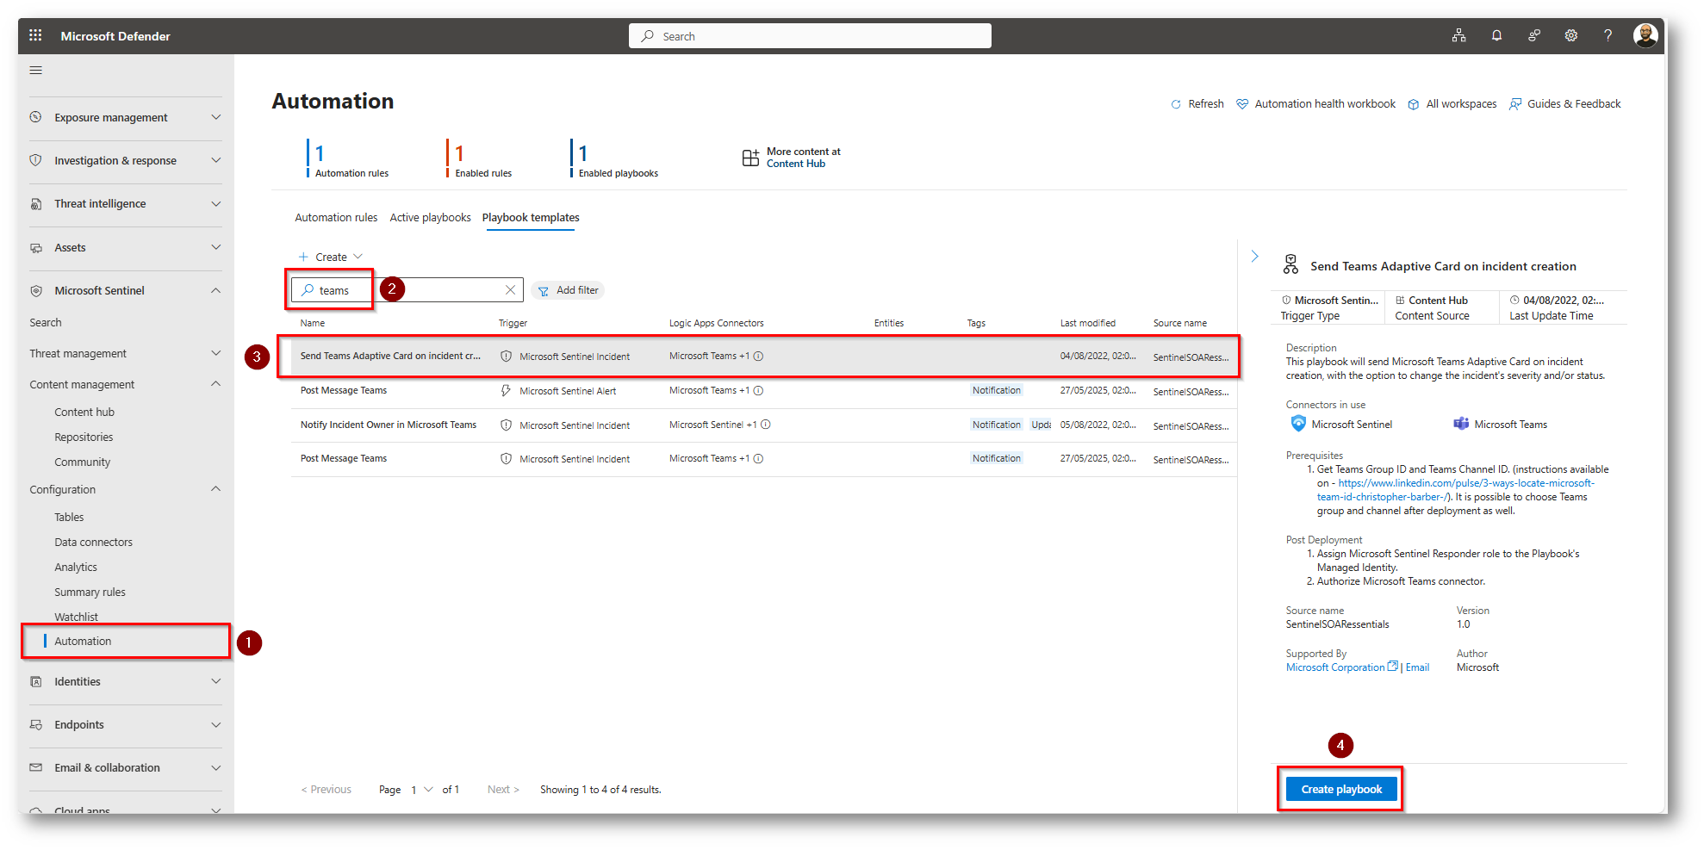Viewport: 1704px width, 850px height.
Task: Open the app launcher waffle icon
Action: [35, 35]
